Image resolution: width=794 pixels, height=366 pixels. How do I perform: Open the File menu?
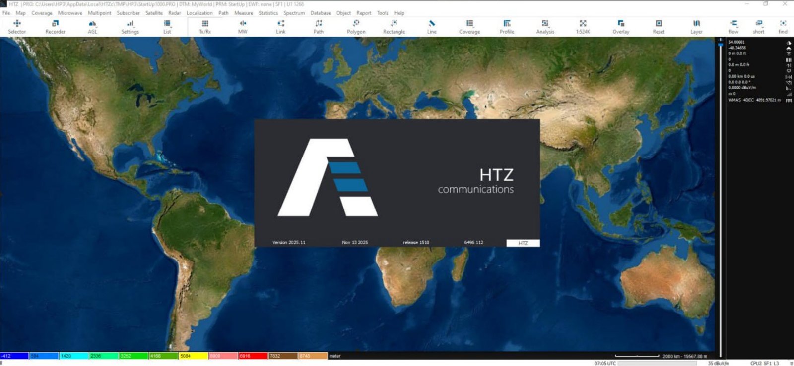pos(6,13)
